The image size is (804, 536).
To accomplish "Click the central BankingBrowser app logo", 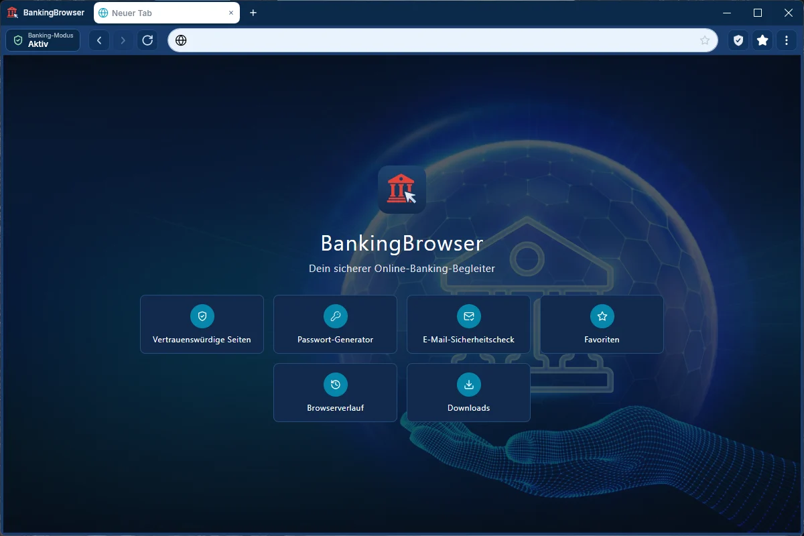I will tap(402, 190).
